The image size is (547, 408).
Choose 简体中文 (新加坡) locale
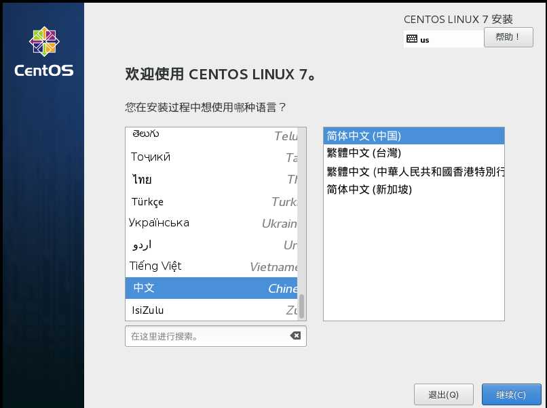click(414, 190)
